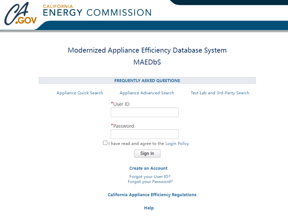The width and height of the screenshot is (288, 223).
Task: Click the User ID field label
Action: click(x=121, y=104)
